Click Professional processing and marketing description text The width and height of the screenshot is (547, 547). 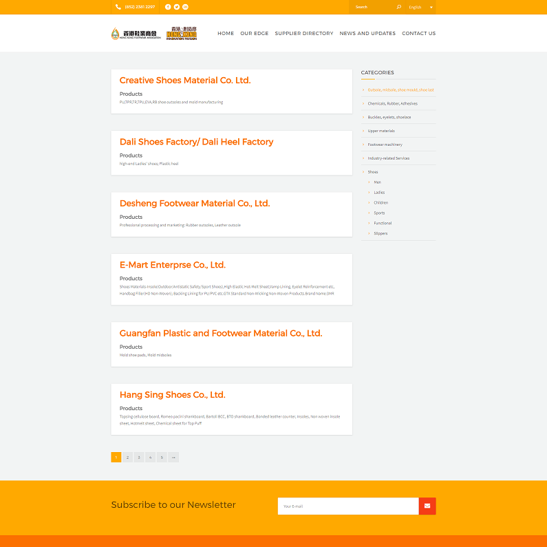180,225
